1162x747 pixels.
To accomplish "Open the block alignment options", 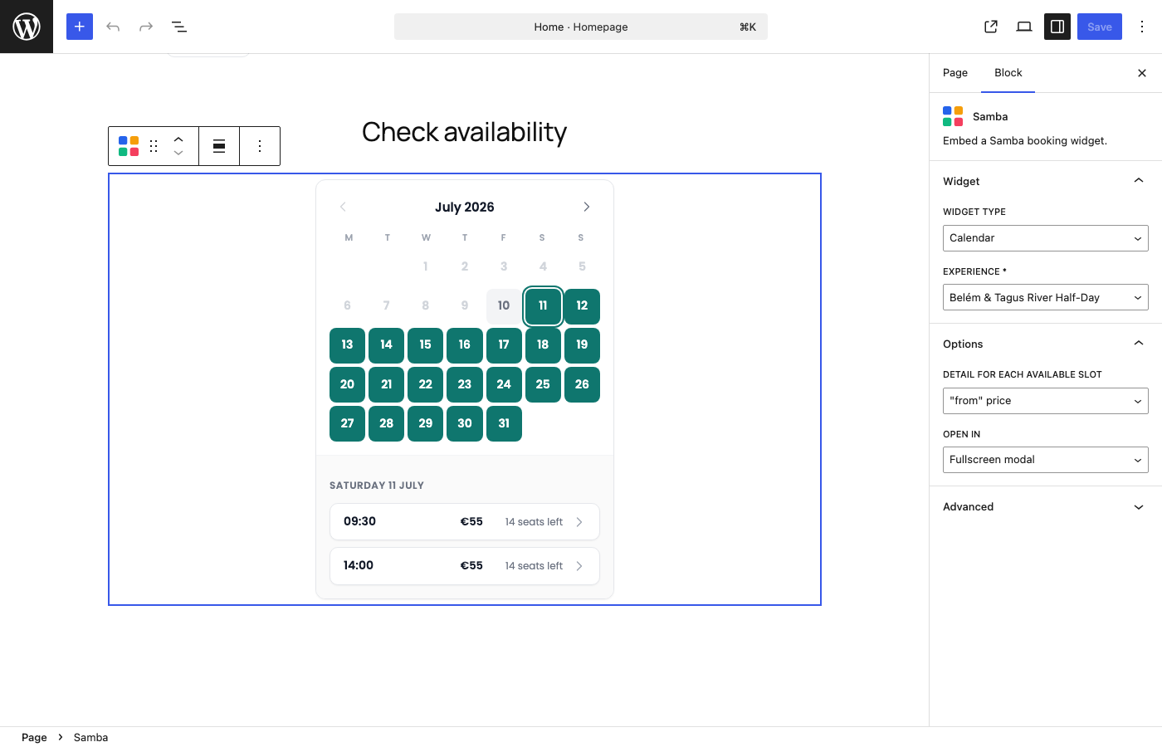I will point(219,146).
